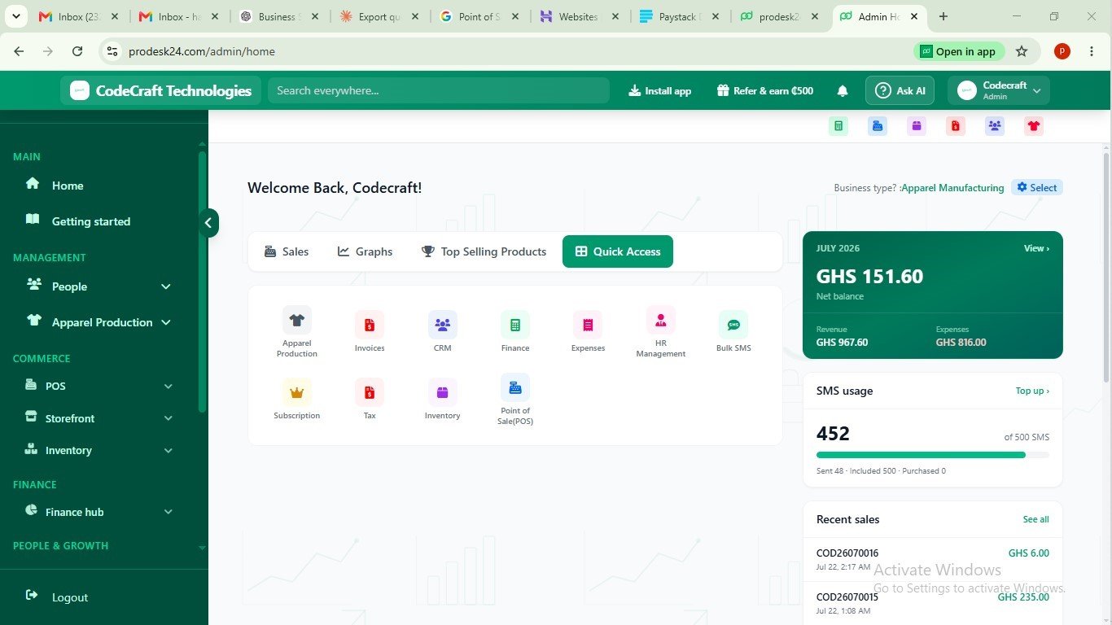Expand the People menu in sidebar
1112x625 pixels.
pos(99,286)
